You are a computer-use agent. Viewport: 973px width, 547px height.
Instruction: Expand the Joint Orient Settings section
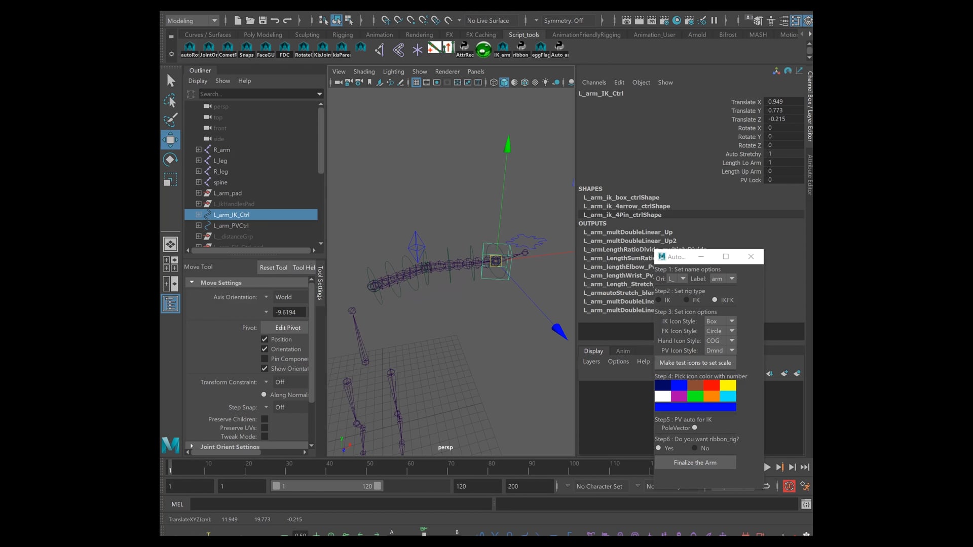pyautogui.click(x=192, y=447)
